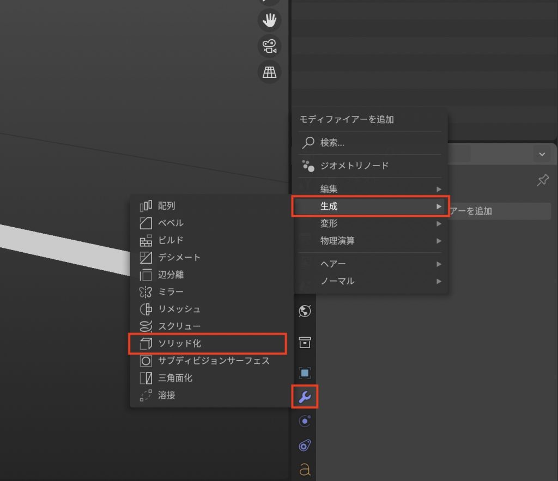Select the Modifier properties wrench tab
Viewport: 558px width, 481px height.
coord(305,398)
